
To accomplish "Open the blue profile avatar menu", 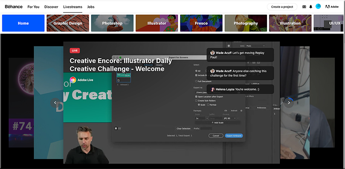I will coord(318,6).
